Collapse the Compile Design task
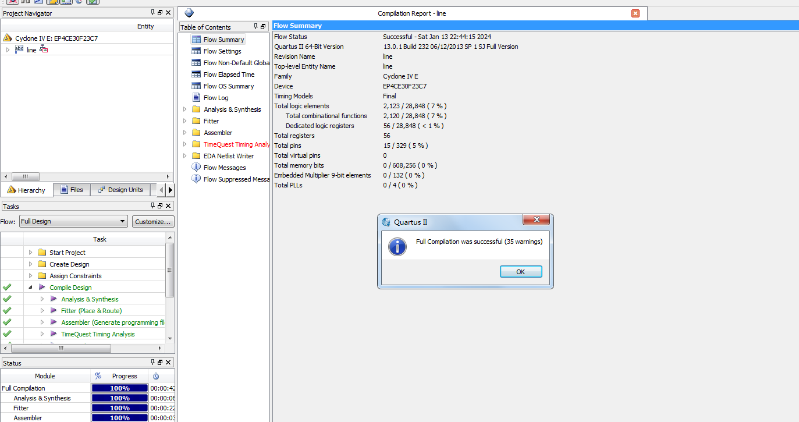Screen dimensions: 799x422 [30, 288]
